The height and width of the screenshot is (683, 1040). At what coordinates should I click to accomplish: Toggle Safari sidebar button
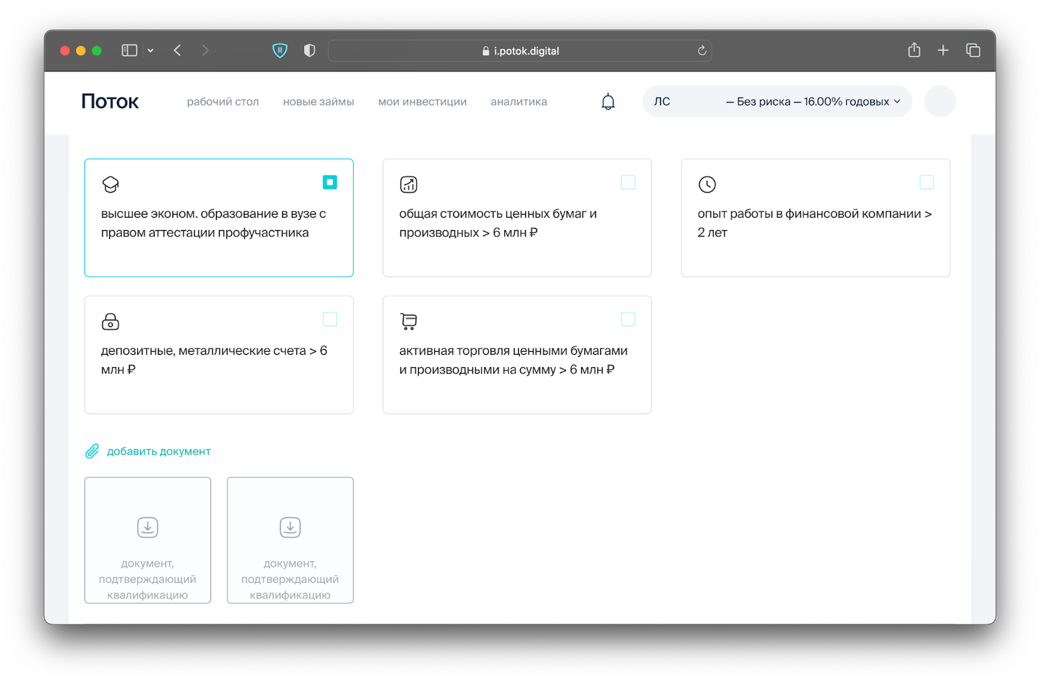(x=129, y=50)
